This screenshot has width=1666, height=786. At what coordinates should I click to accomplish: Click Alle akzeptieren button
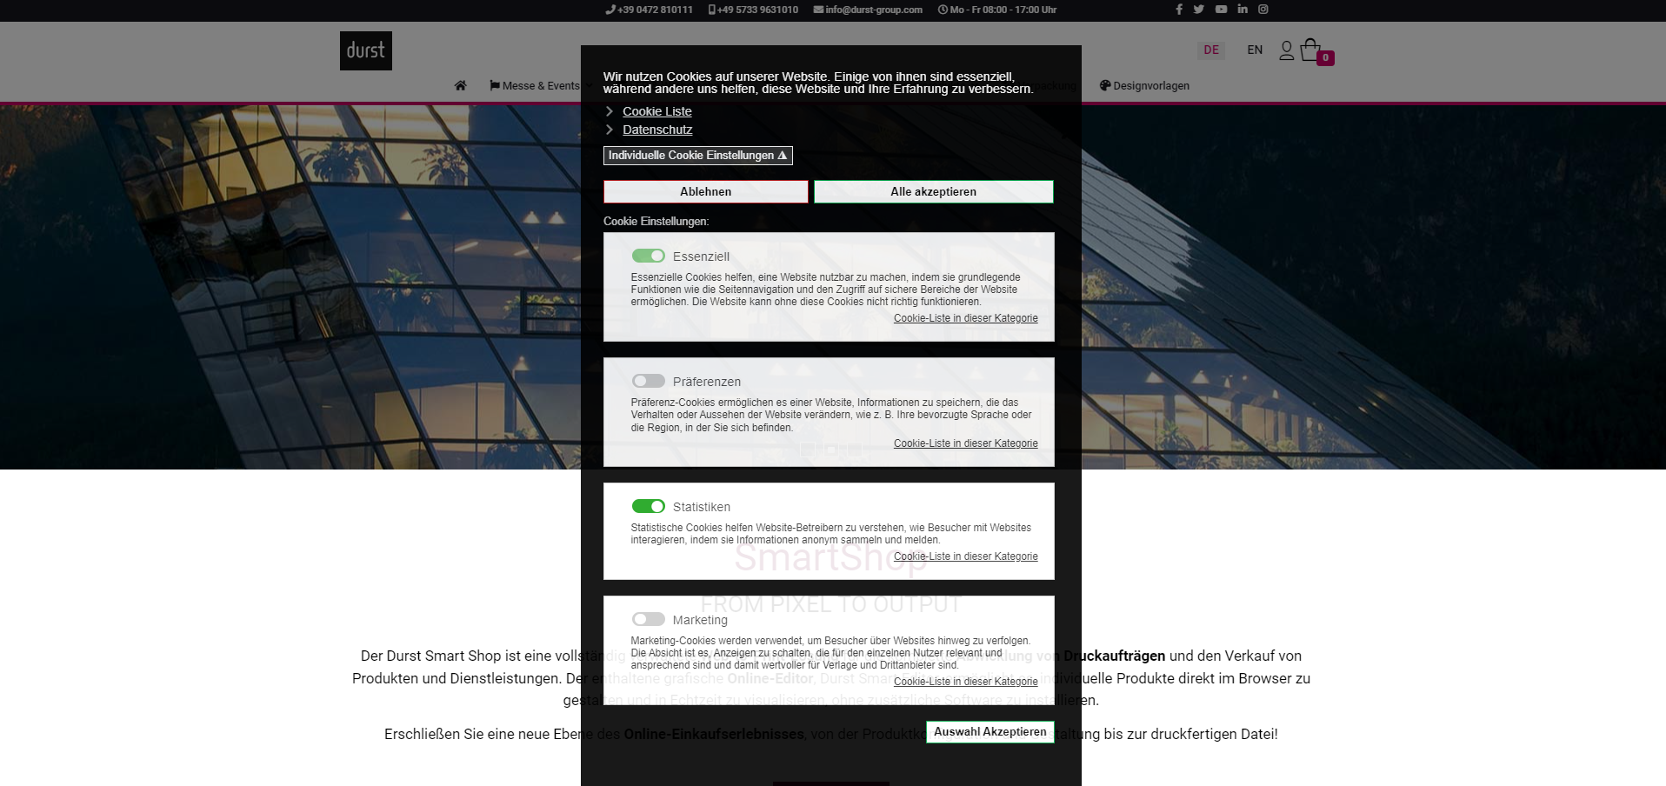(x=934, y=191)
